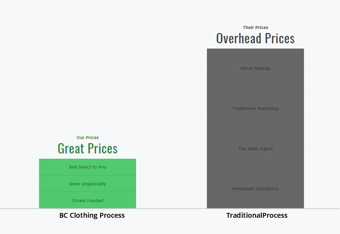Screen dimensions: 340x234
Task: Pick the "Crowd Funded" green segment
Action: click(x=88, y=201)
